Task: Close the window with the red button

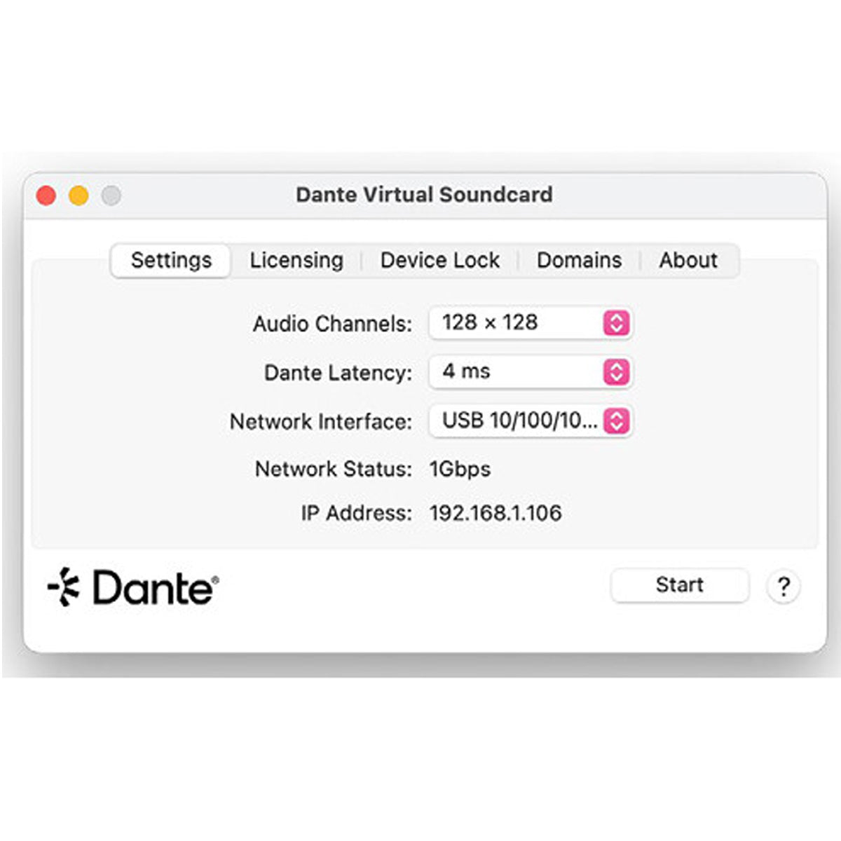Action: click(46, 196)
